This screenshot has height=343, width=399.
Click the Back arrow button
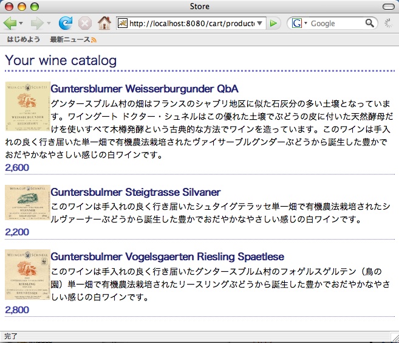[10, 23]
